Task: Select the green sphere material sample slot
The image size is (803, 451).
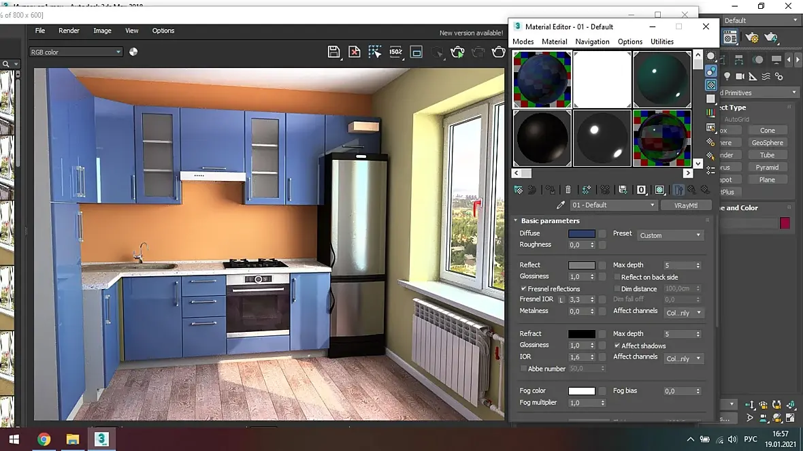Action: click(x=661, y=80)
